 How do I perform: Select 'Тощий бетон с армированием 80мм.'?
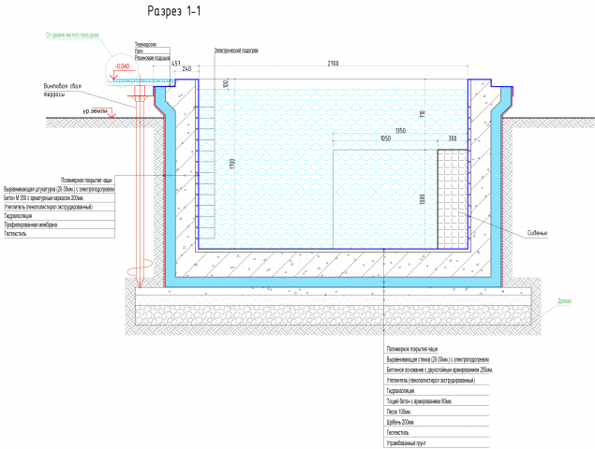pyautogui.click(x=419, y=401)
